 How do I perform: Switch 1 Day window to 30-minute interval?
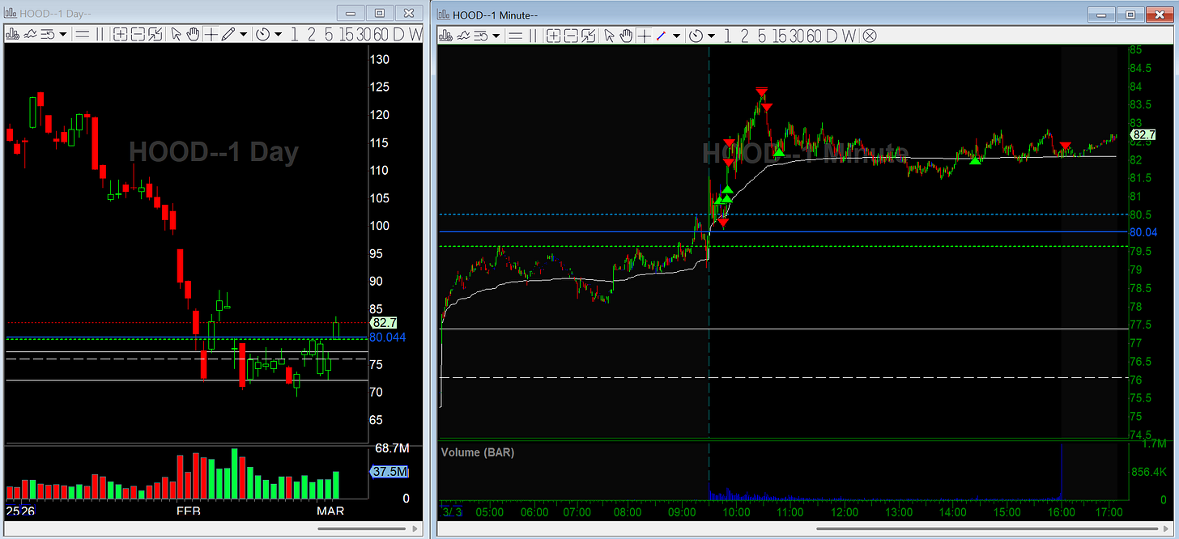click(364, 34)
